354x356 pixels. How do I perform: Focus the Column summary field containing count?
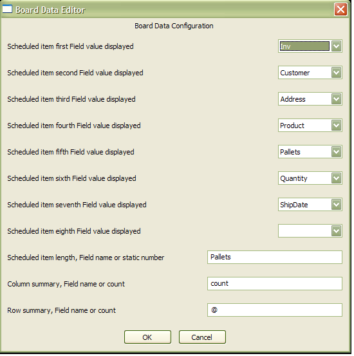[x=275, y=283]
